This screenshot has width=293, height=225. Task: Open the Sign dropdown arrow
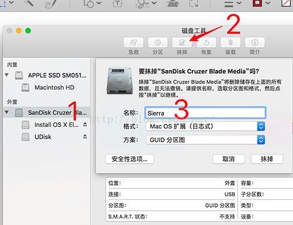click(154, 3)
